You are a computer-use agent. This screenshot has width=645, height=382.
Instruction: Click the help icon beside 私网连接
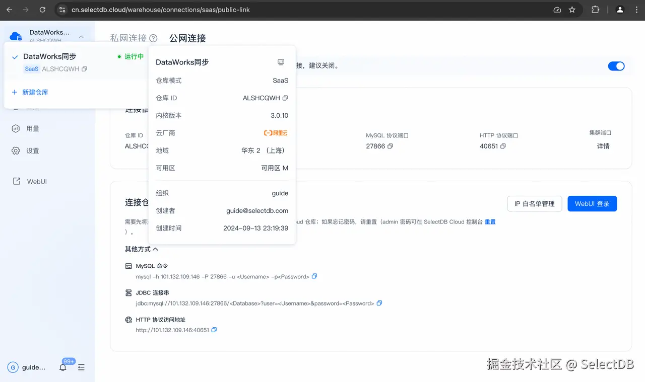coord(153,38)
